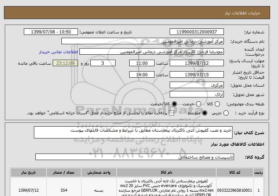The height and width of the screenshot is (196, 278).
Task: Select the کالا/خدمت radio button
Action: (x=174, y=104)
